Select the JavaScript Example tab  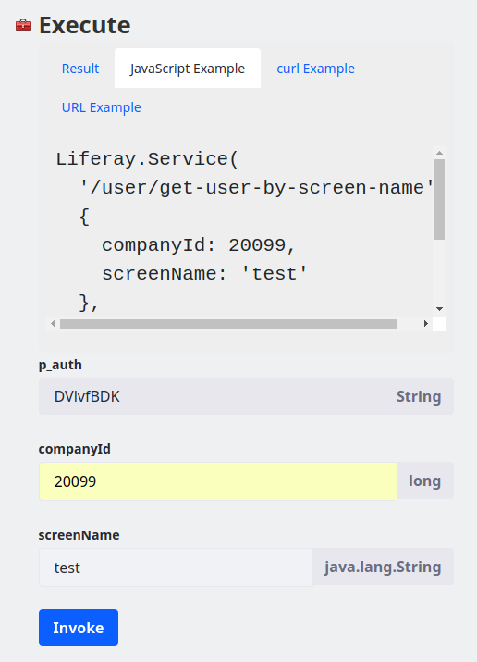(188, 69)
